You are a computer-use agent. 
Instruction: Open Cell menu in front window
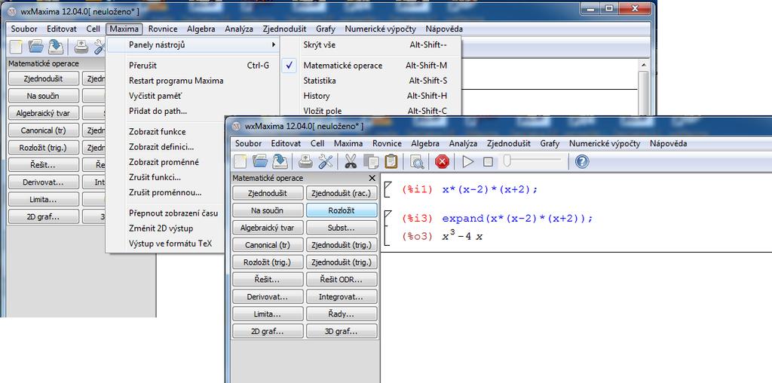point(317,144)
